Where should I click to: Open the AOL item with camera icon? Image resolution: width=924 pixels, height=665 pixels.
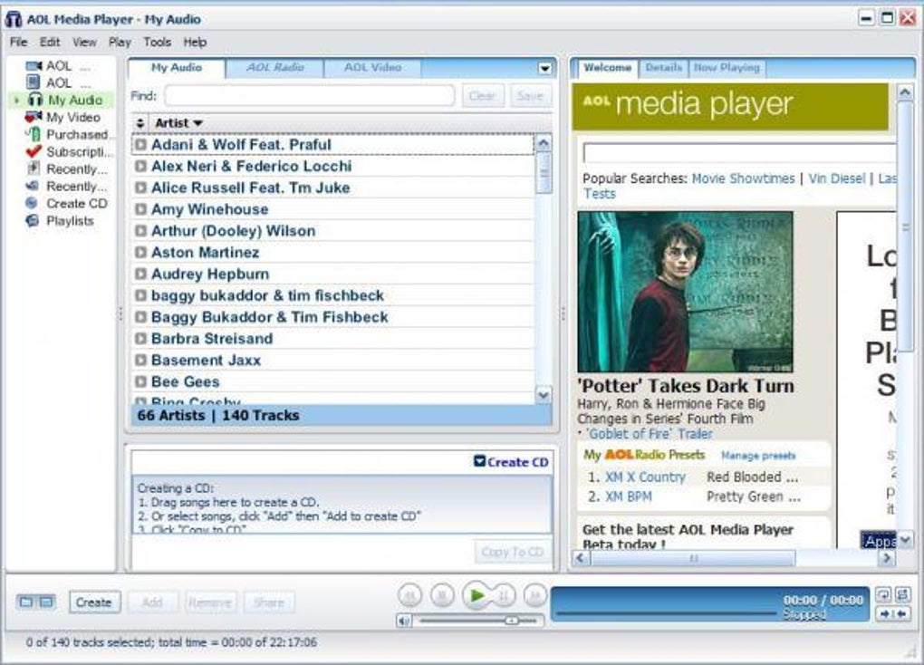[x=58, y=66]
